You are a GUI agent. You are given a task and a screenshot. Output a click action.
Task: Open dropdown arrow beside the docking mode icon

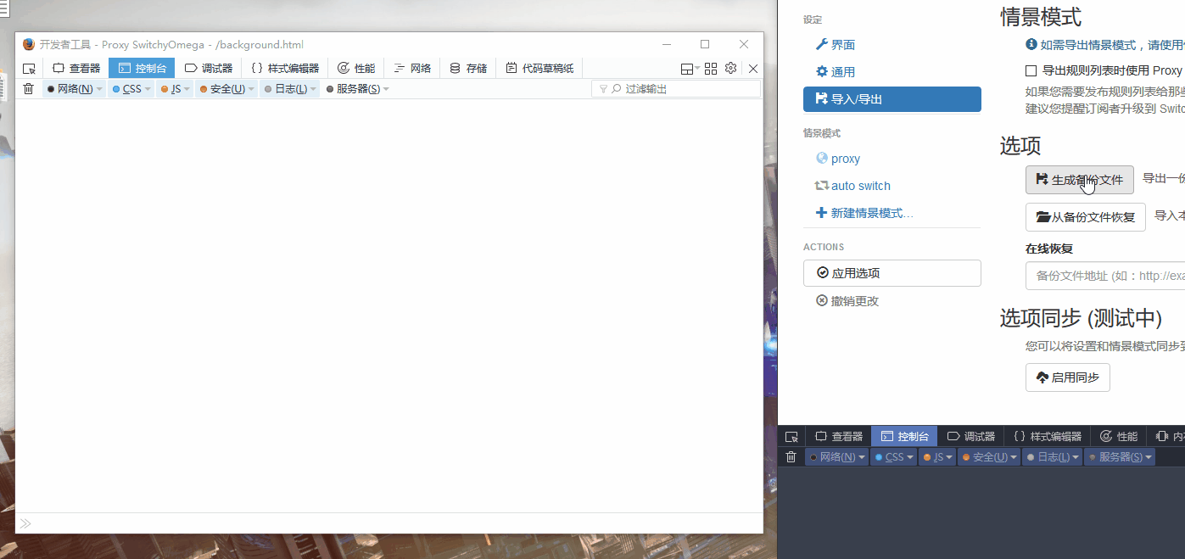pos(697,69)
